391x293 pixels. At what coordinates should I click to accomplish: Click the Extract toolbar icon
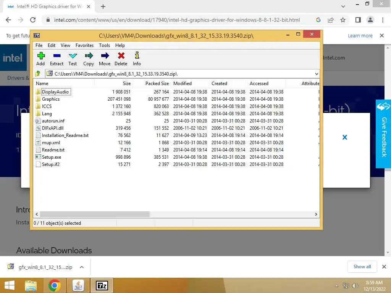(x=57, y=56)
